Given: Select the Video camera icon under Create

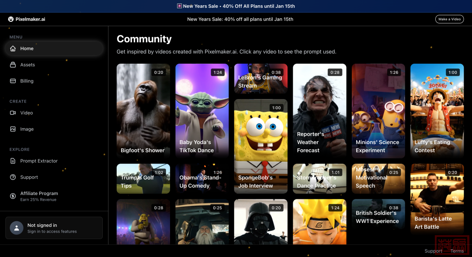Looking at the screenshot, I should (13, 113).
